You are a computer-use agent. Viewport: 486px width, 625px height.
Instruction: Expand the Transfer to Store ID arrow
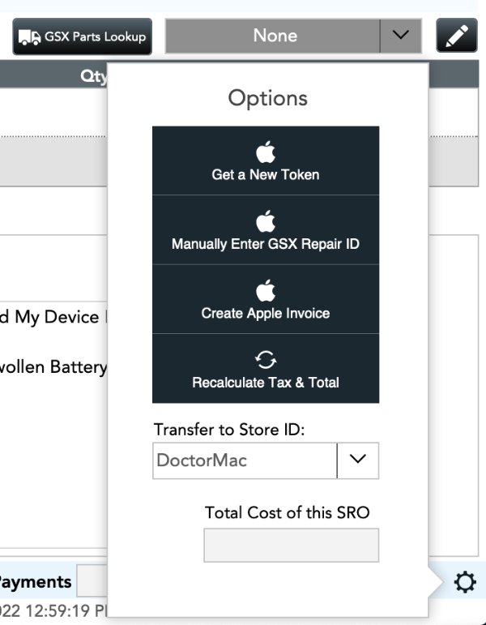pyautogui.click(x=358, y=460)
